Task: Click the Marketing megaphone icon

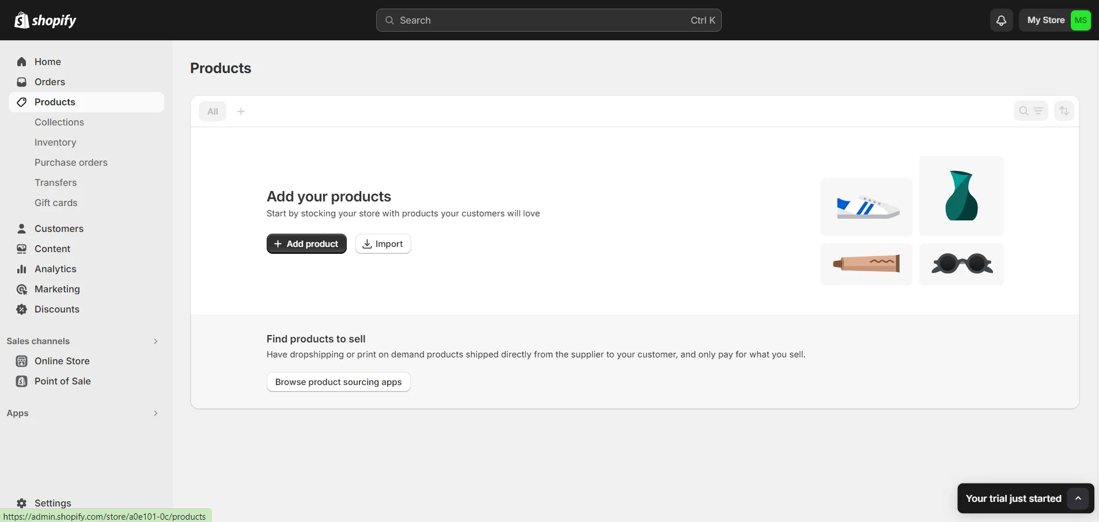Action: coord(21,289)
